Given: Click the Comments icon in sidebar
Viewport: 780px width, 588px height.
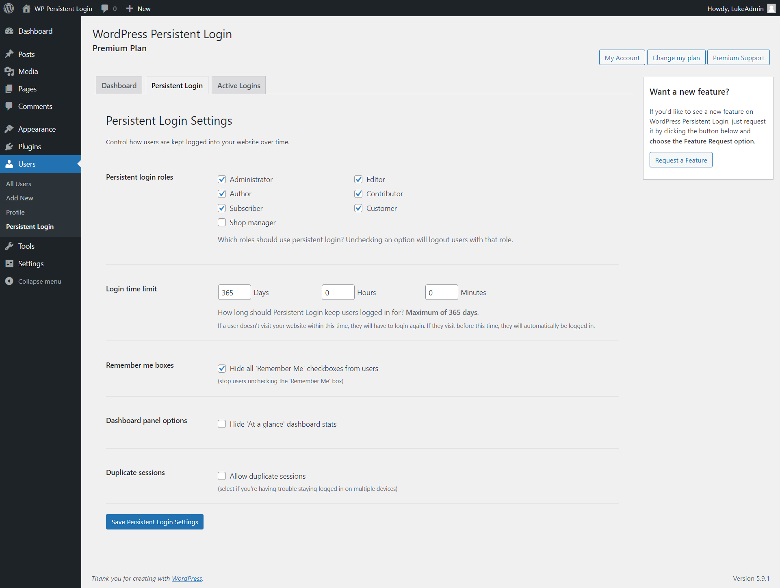Looking at the screenshot, I should pyautogui.click(x=9, y=106).
